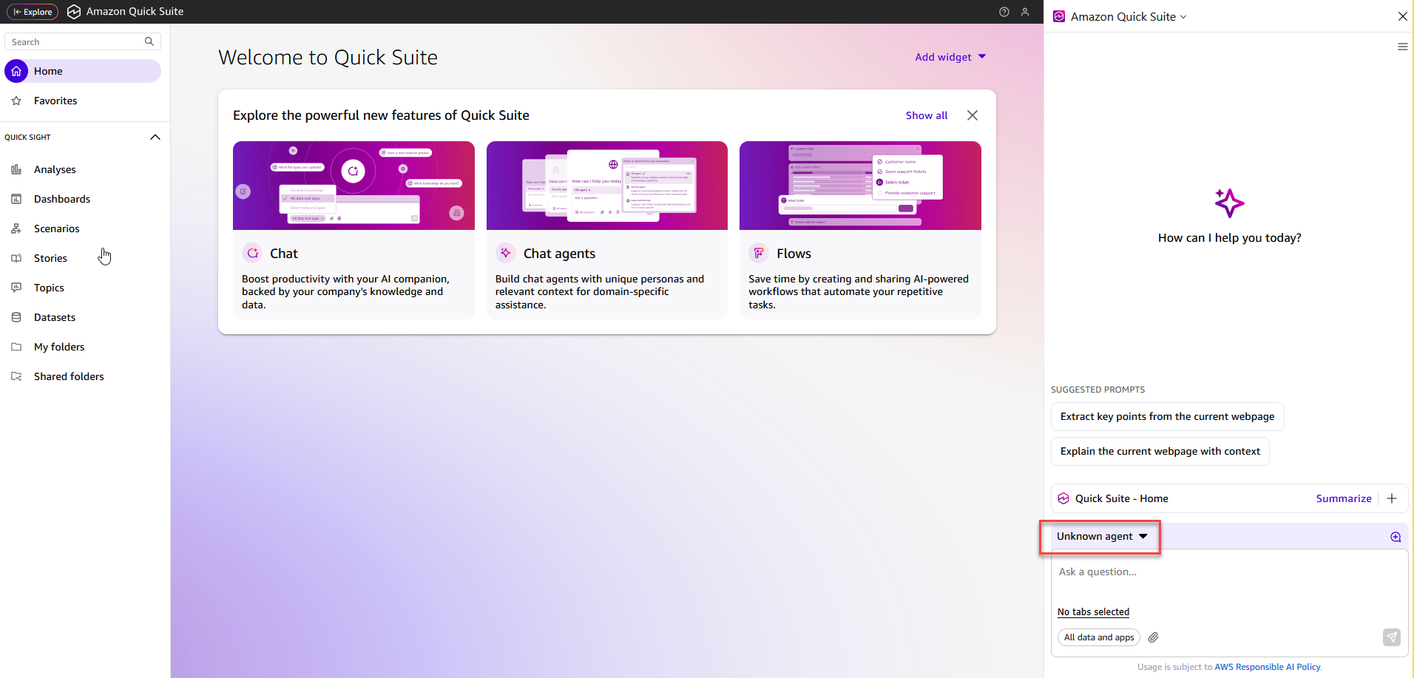Image resolution: width=1414 pixels, height=678 pixels.
Task: Click the Flows card description text
Action: [x=859, y=292]
